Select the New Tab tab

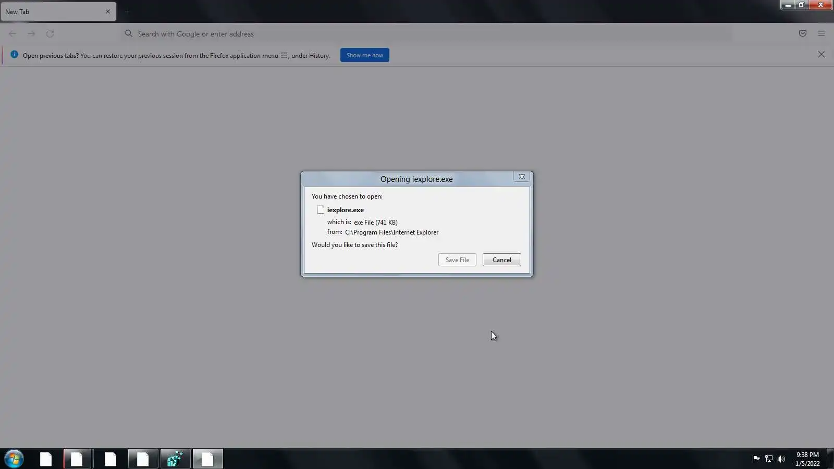point(58,11)
